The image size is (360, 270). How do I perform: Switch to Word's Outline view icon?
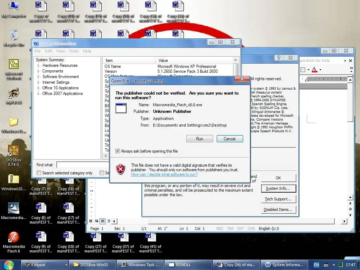[x=109, y=221]
